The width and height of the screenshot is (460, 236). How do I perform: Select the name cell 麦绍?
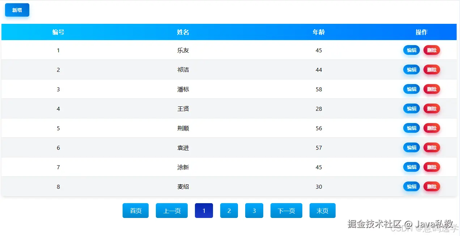[x=183, y=187]
